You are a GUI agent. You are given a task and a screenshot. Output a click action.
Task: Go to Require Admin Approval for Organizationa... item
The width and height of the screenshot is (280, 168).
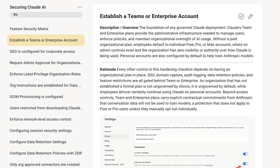coord(46,62)
